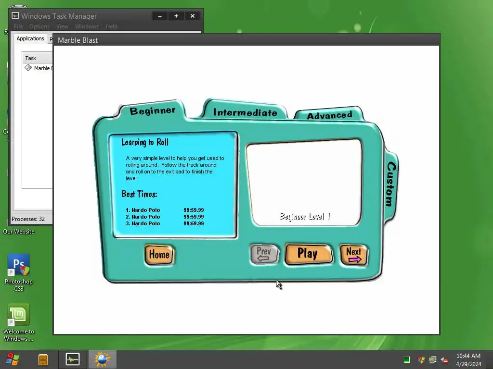Click the Marble Blast task icon in Task Manager list
Image resolution: width=493 pixels, height=369 pixels.
pyautogui.click(x=28, y=68)
